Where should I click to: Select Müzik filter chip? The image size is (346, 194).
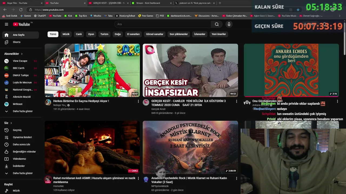pos(66,34)
